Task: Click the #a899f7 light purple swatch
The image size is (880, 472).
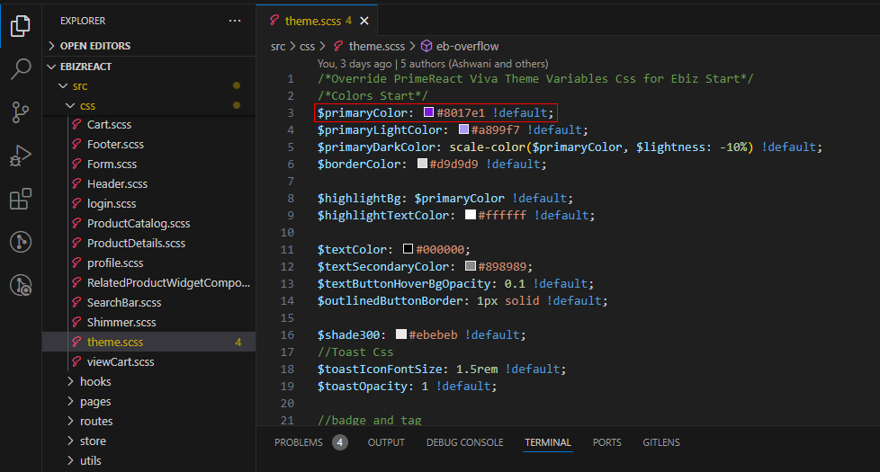Action: tap(463, 129)
